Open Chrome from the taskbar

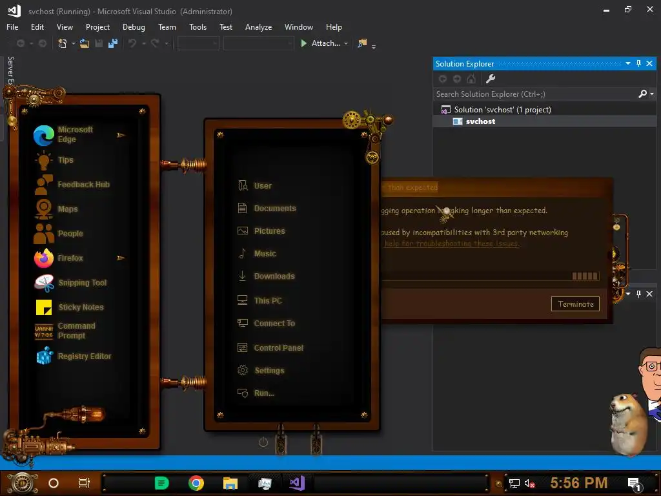coord(196,483)
